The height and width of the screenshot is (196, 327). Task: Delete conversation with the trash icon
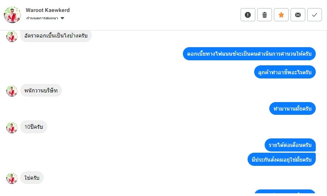pyautogui.click(x=265, y=15)
